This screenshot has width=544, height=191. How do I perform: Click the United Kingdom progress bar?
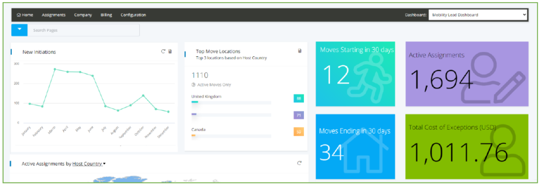231,102
